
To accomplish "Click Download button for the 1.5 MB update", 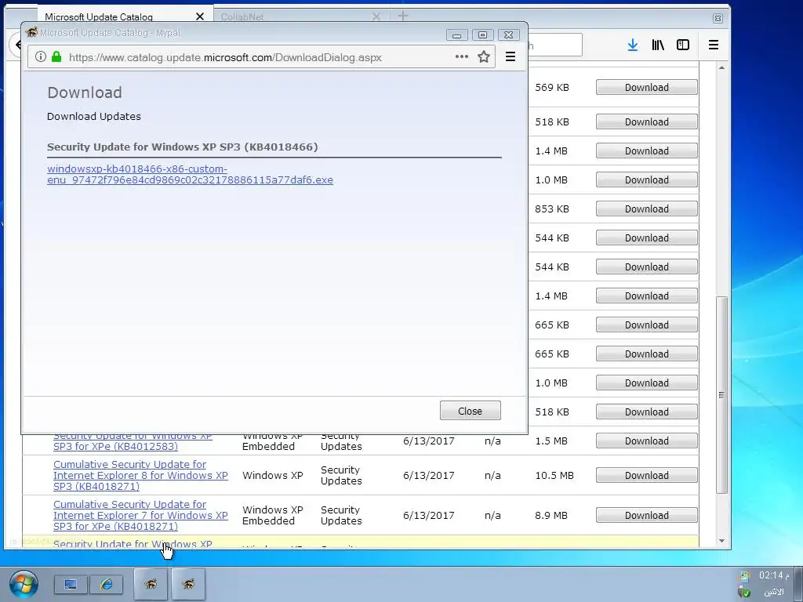I will (x=646, y=441).
